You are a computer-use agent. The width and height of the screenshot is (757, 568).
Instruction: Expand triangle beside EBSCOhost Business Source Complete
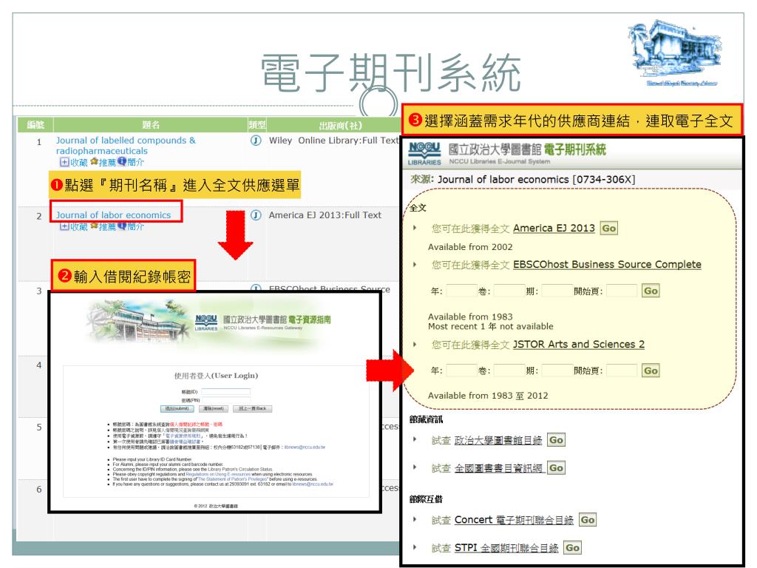pyautogui.click(x=415, y=264)
